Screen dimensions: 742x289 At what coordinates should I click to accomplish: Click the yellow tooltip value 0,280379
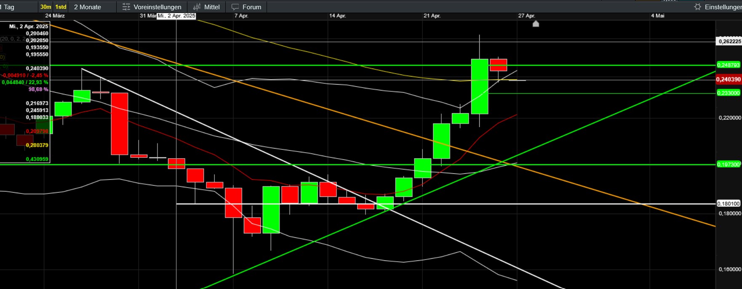[37, 145]
